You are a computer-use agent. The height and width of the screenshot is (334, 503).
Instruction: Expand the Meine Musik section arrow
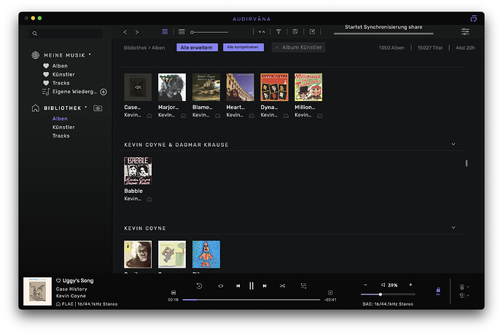[90, 55]
